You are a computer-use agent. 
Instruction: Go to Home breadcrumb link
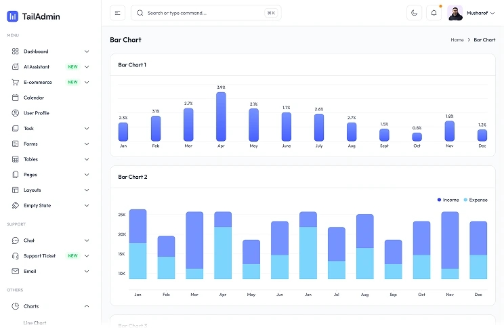[x=457, y=40]
